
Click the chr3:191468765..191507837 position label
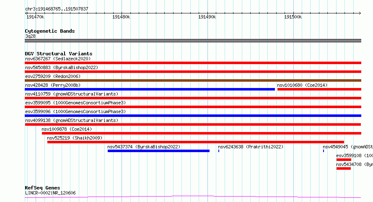[x=57, y=9]
